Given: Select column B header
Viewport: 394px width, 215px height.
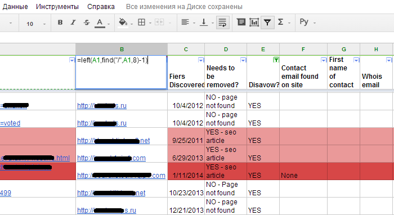Looking at the screenshot, I should click(x=122, y=49).
